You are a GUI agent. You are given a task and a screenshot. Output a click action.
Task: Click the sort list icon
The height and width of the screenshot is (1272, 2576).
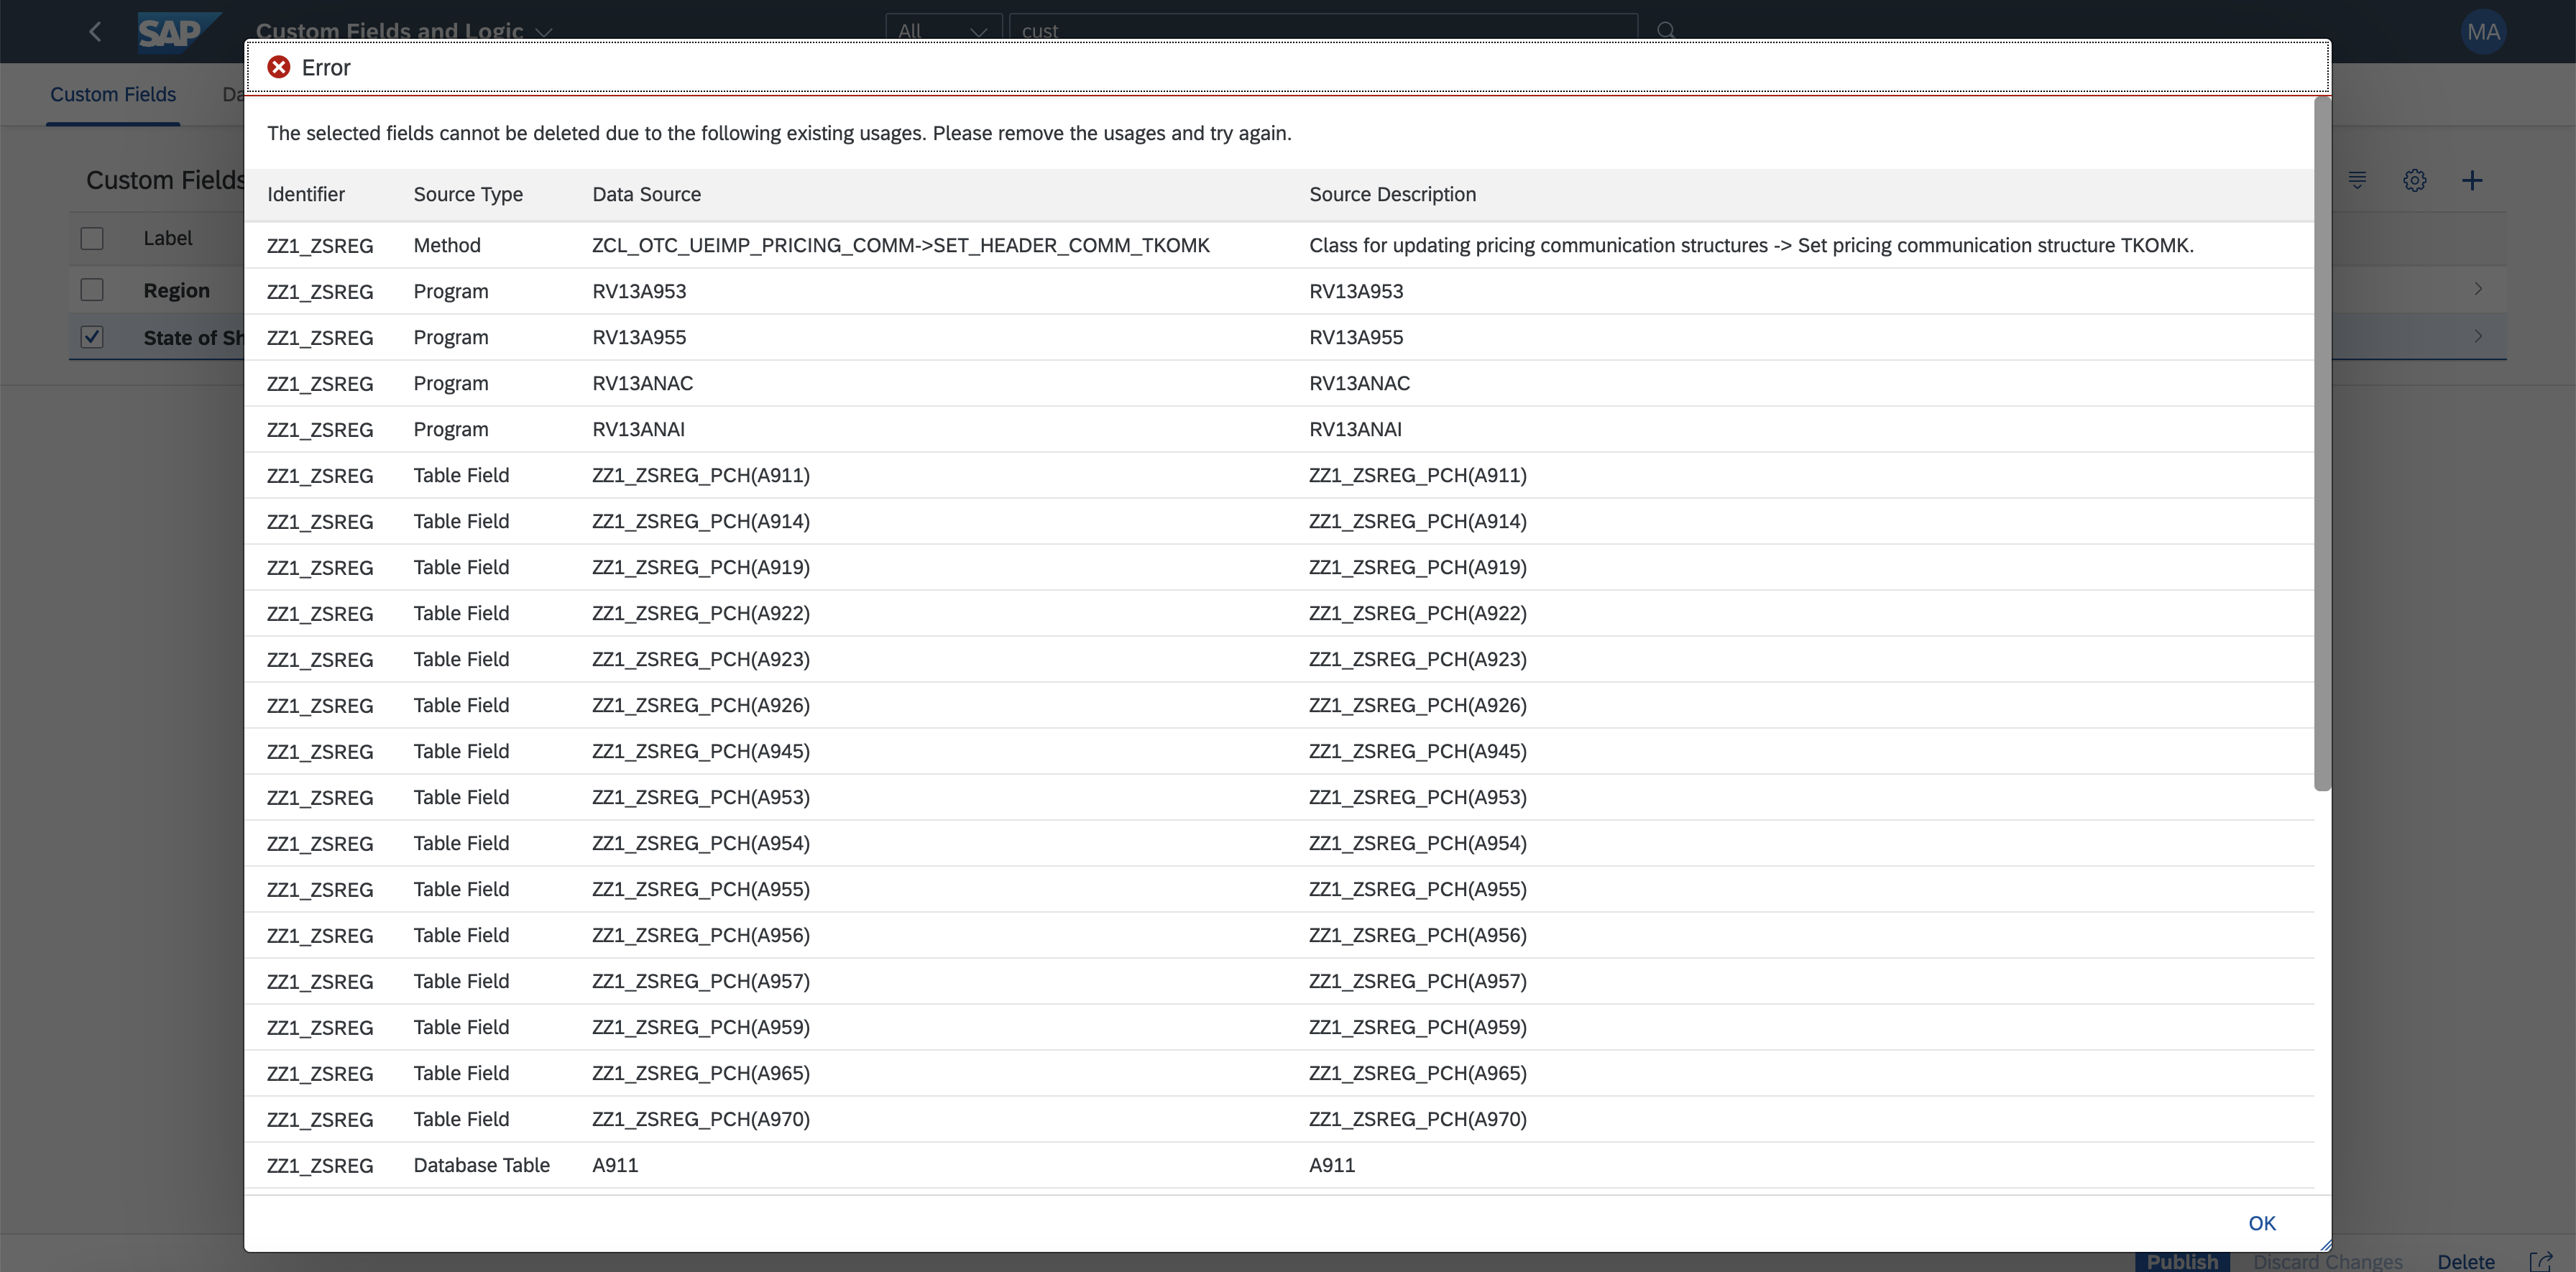point(2357,181)
